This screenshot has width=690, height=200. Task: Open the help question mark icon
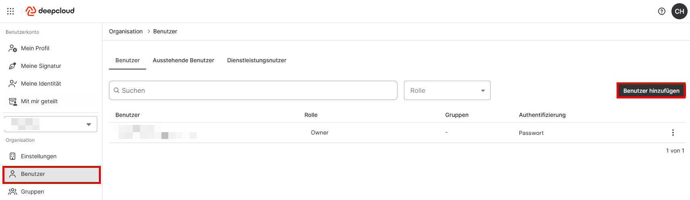[662, 11]
